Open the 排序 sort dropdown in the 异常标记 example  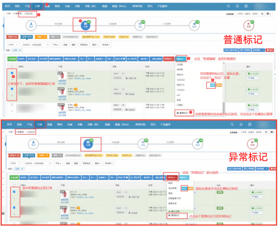[109, 163]
